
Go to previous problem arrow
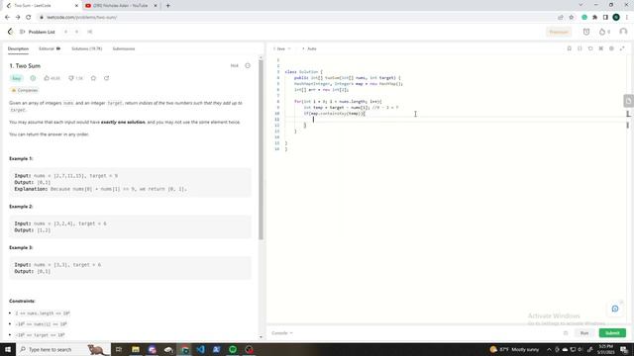click(x=65, y=32)
